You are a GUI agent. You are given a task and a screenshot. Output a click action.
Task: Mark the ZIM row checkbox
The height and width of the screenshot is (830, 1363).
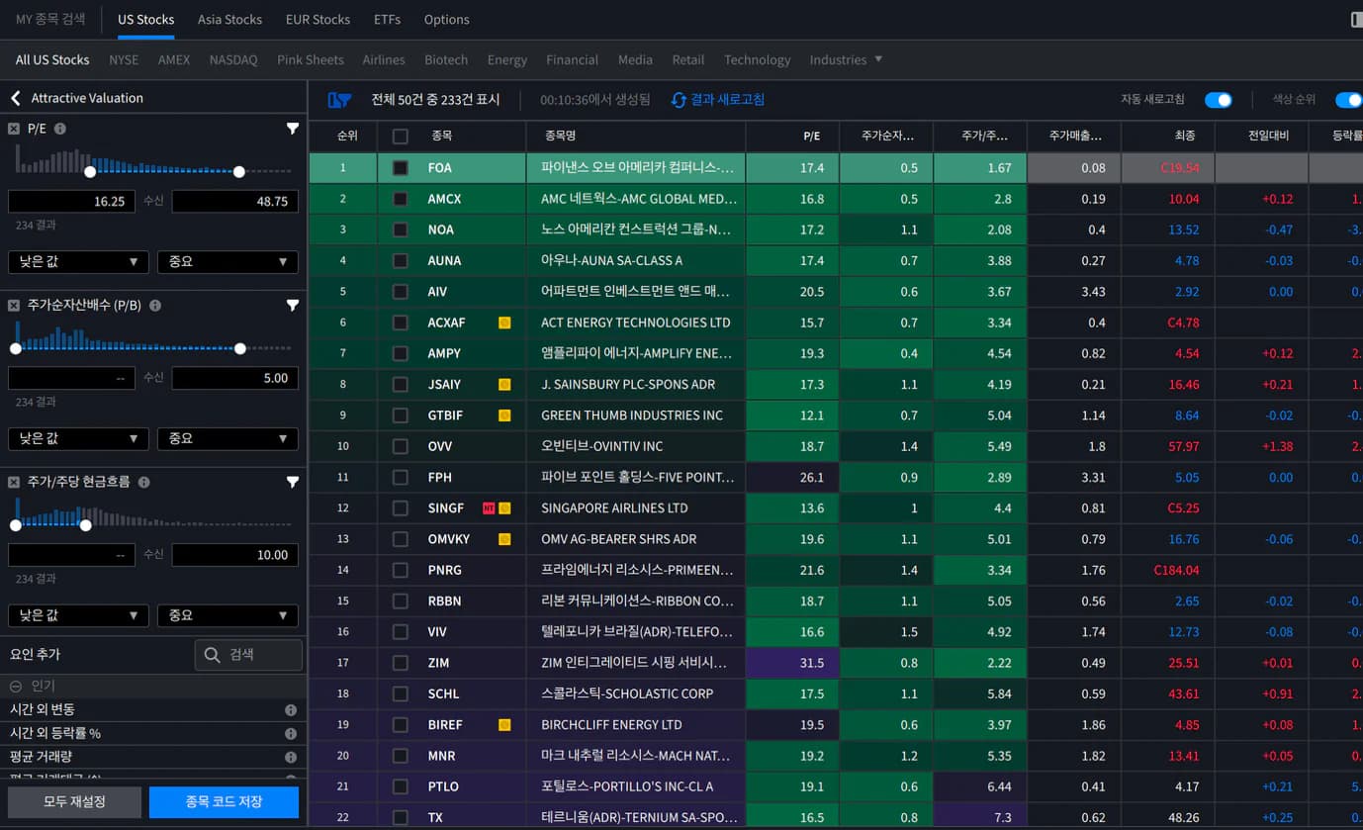click(x=401, y=663)
